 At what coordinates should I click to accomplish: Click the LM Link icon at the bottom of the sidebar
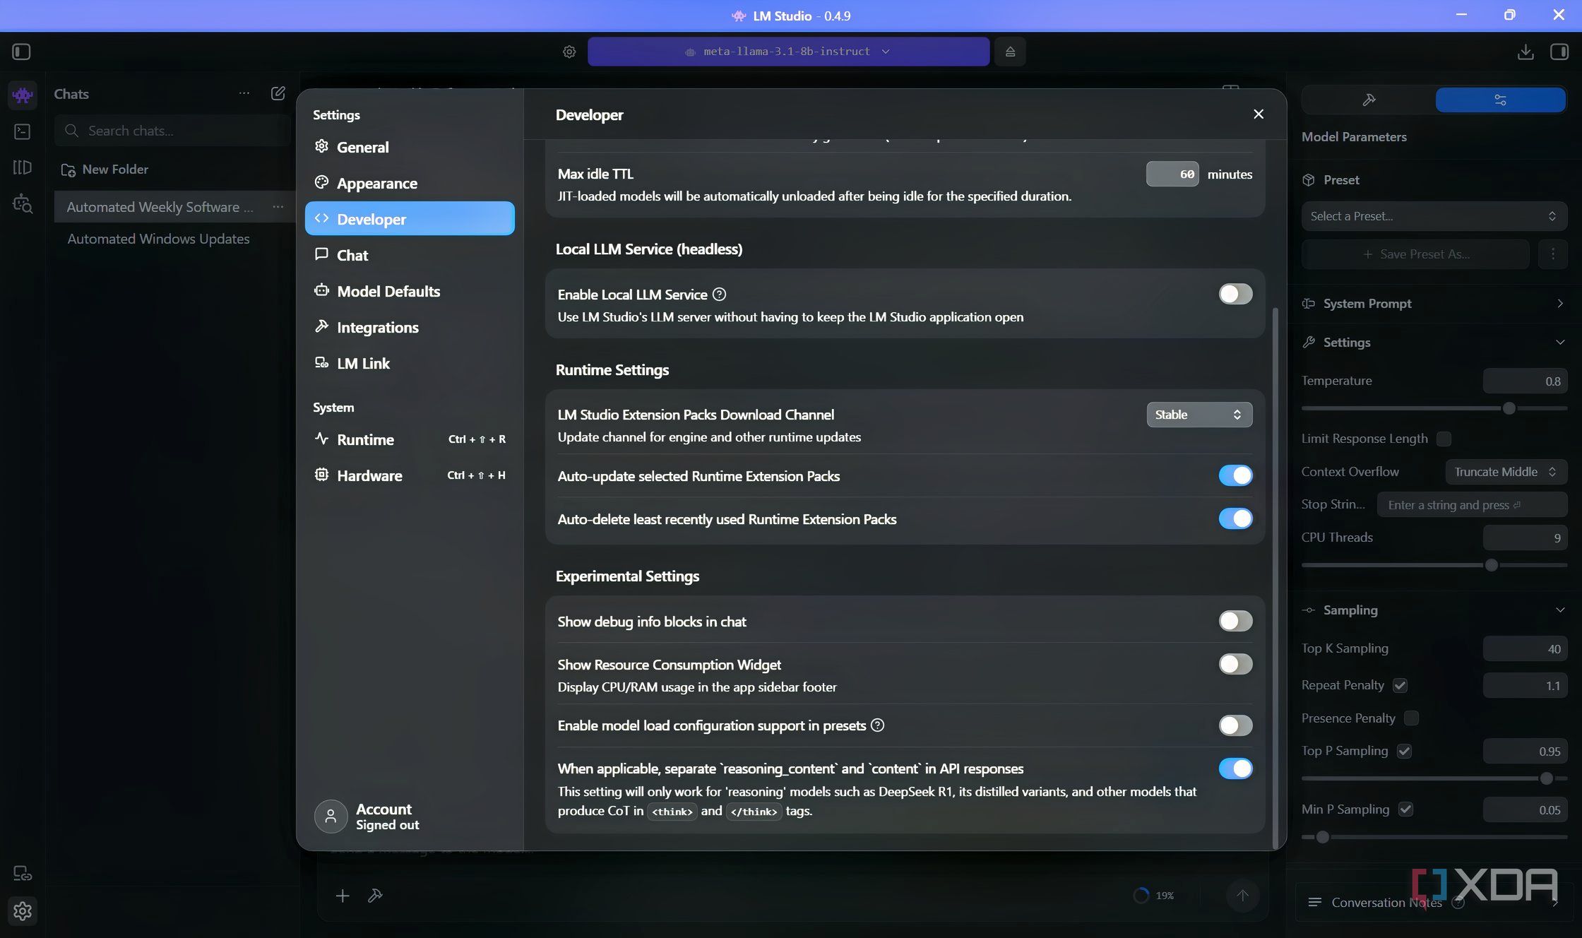point(23,874)
